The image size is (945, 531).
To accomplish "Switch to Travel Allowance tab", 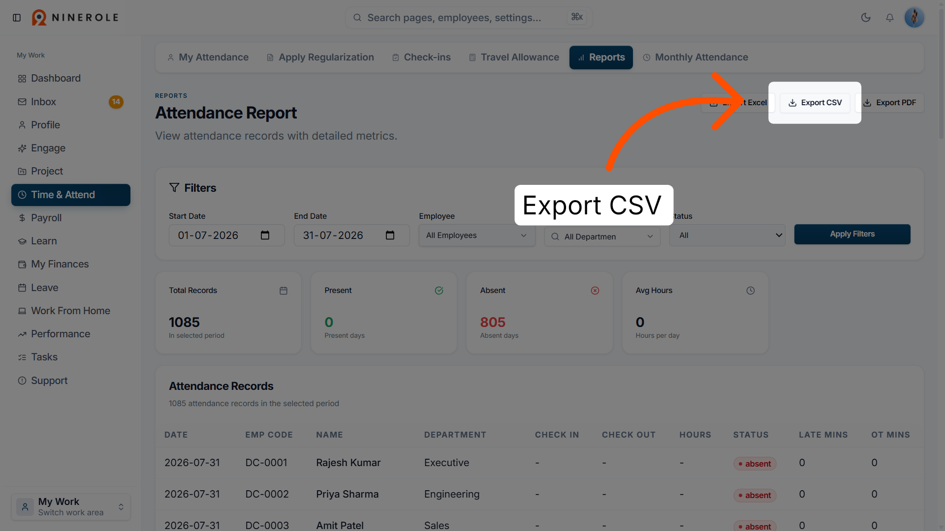I will pyautogui.click(x=514, y=58).
